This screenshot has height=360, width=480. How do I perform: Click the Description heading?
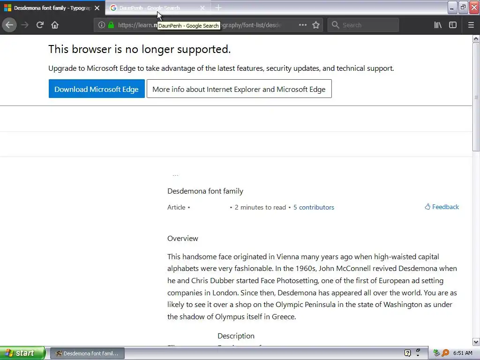[x=236, y=336]
